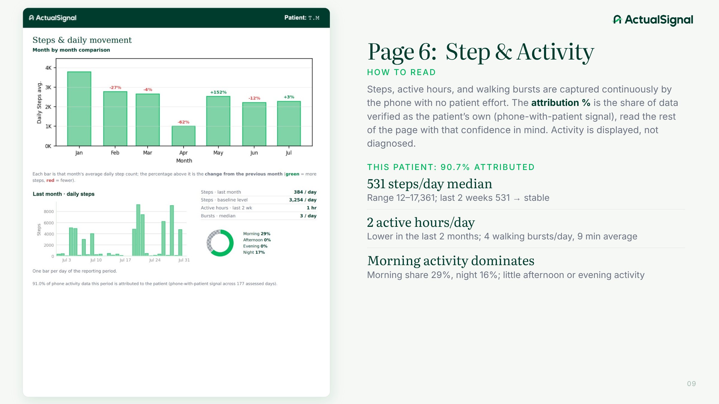Click the "Patient: T.M" header text

(302, 18)
